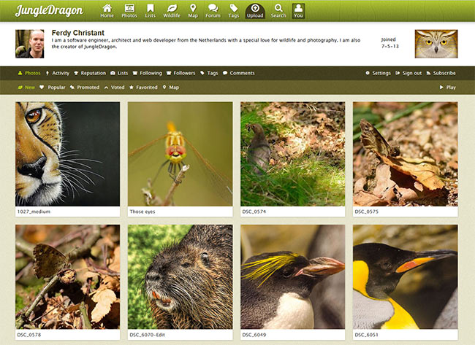Open the king penguin photo DSC_6051
The width and height of the screenshot is (475, 345).
[x=406, y=276]
